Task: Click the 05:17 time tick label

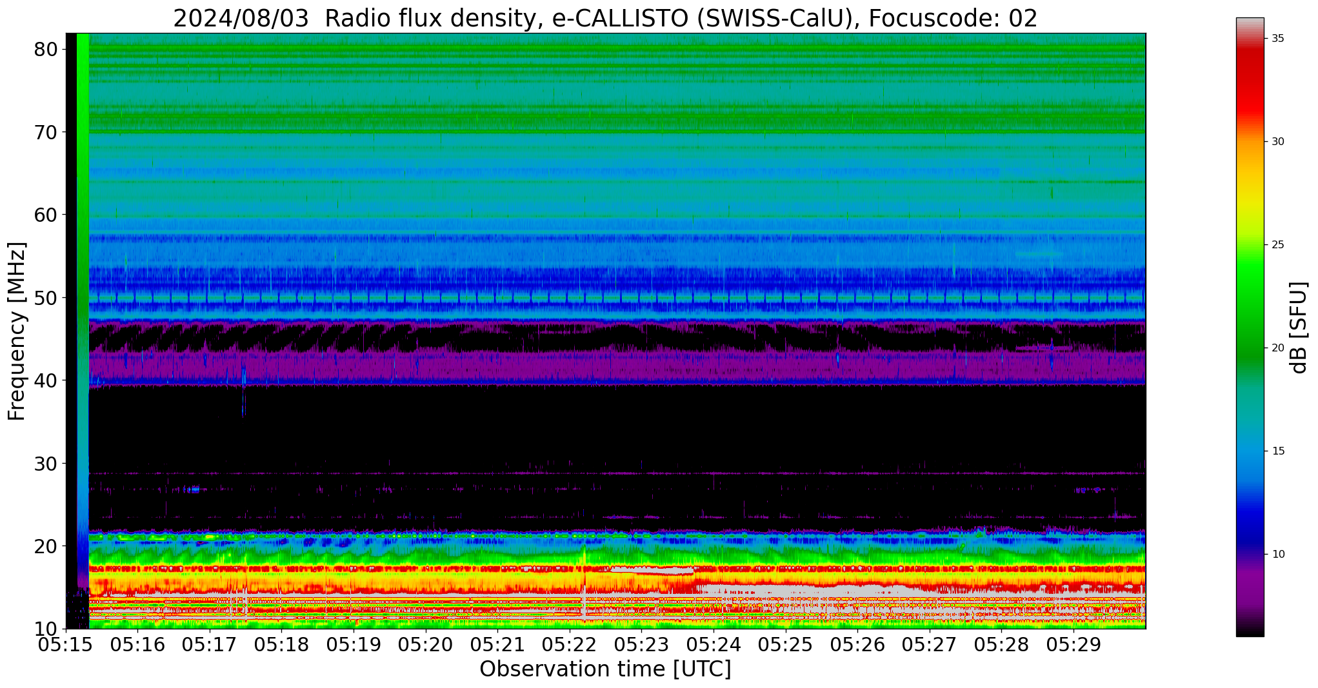Action: pos(210,645)
